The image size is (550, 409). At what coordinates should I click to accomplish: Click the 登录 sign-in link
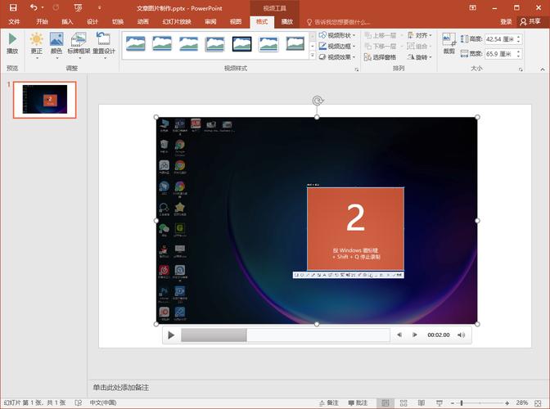(506, 22)
